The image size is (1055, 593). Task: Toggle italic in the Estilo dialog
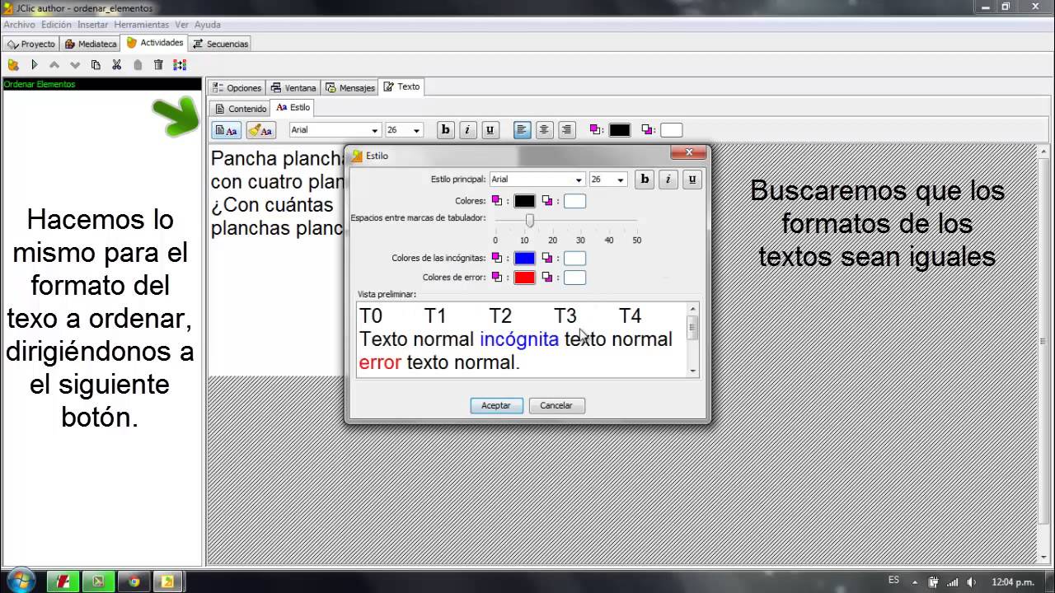pyautogui.click(x=668, y=179)
